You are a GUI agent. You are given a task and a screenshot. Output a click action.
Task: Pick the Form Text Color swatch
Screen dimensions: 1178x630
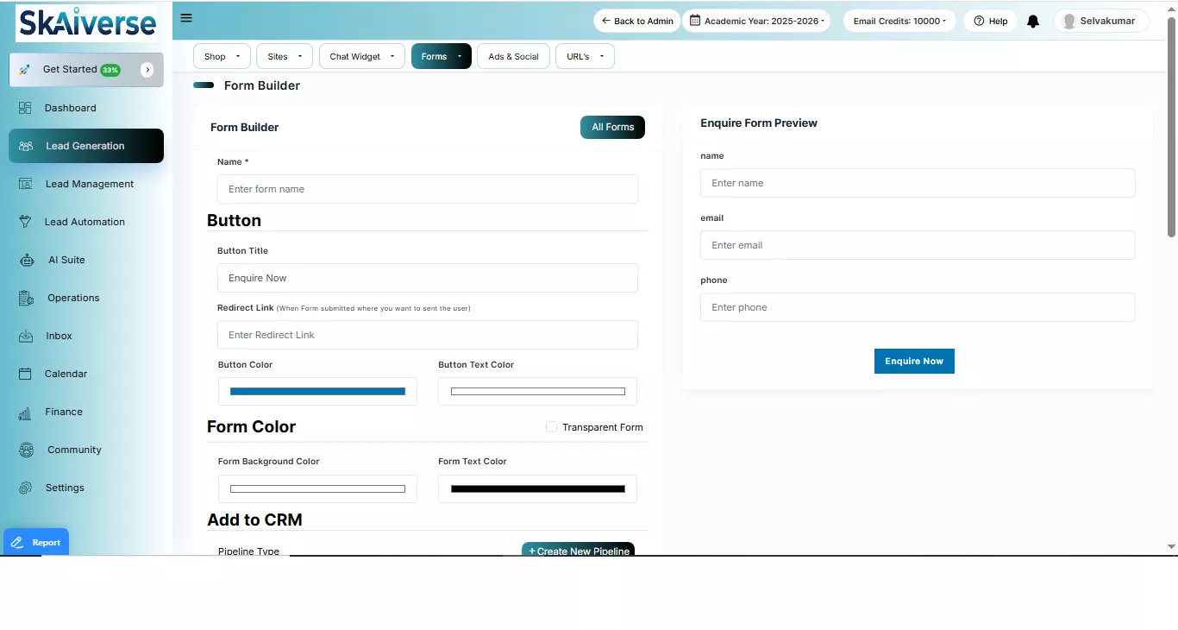(537, 489)
